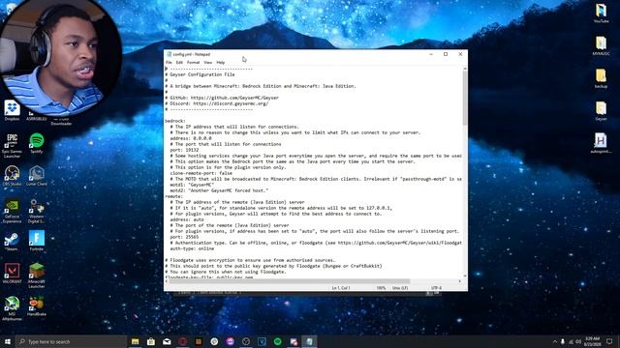Click the horizontal scrollbar thumb in Notepad
Screen dimensions: 620x348
click(290, 281)
